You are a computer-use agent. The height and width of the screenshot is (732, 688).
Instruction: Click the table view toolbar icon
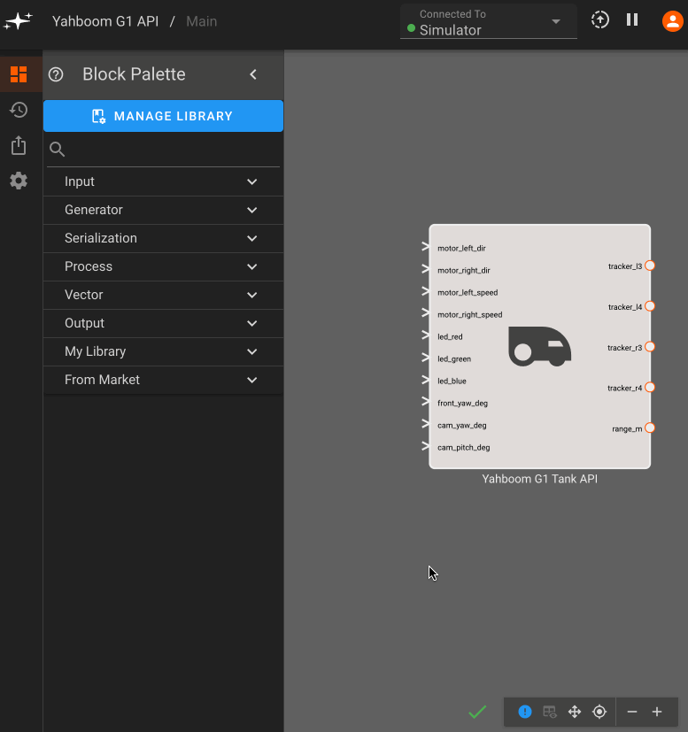pos(550,712)
